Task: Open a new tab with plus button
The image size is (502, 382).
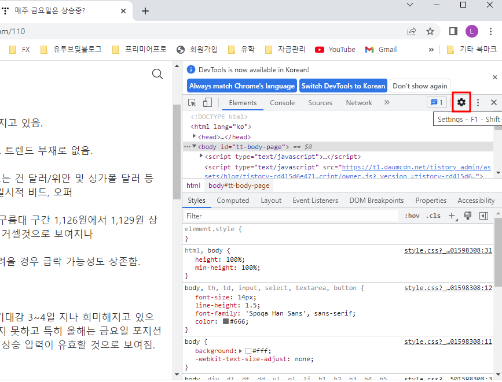Action: pyautogui.click(x=145, y=11)
